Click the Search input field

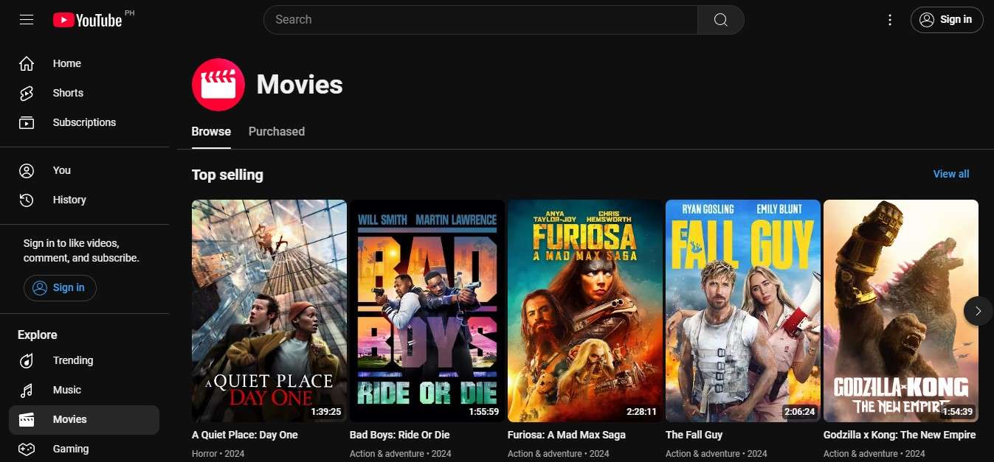(480, 20)
